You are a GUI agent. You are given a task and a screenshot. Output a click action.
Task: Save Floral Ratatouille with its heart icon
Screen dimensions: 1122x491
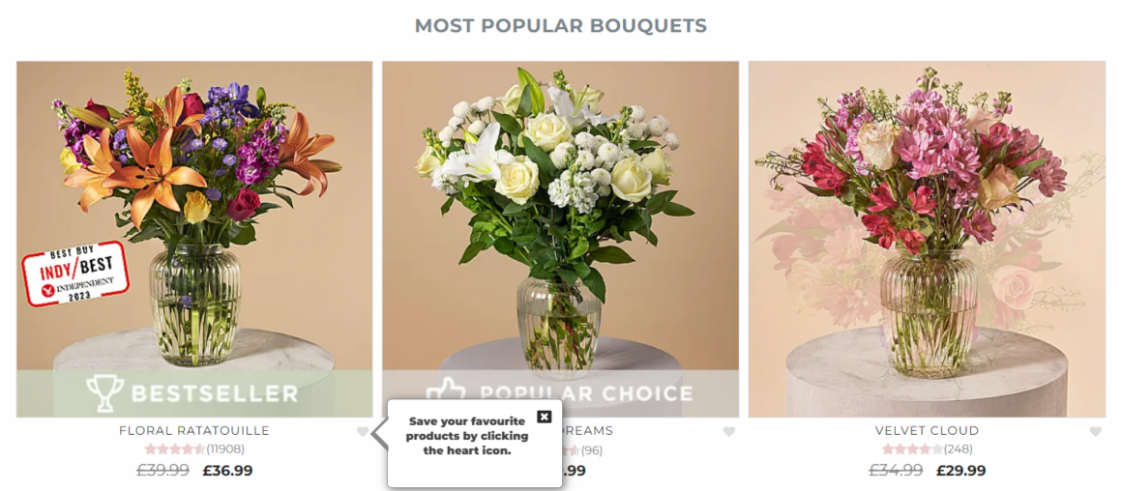point(363,432)
